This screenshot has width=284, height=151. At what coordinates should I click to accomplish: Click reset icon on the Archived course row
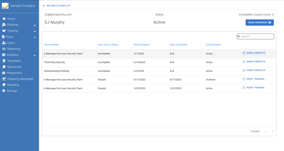[244, 79]
